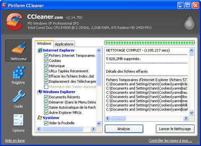Open Contrôler les mises à jour link
This screenshot has width=201, height=146.
pos(170,140)
